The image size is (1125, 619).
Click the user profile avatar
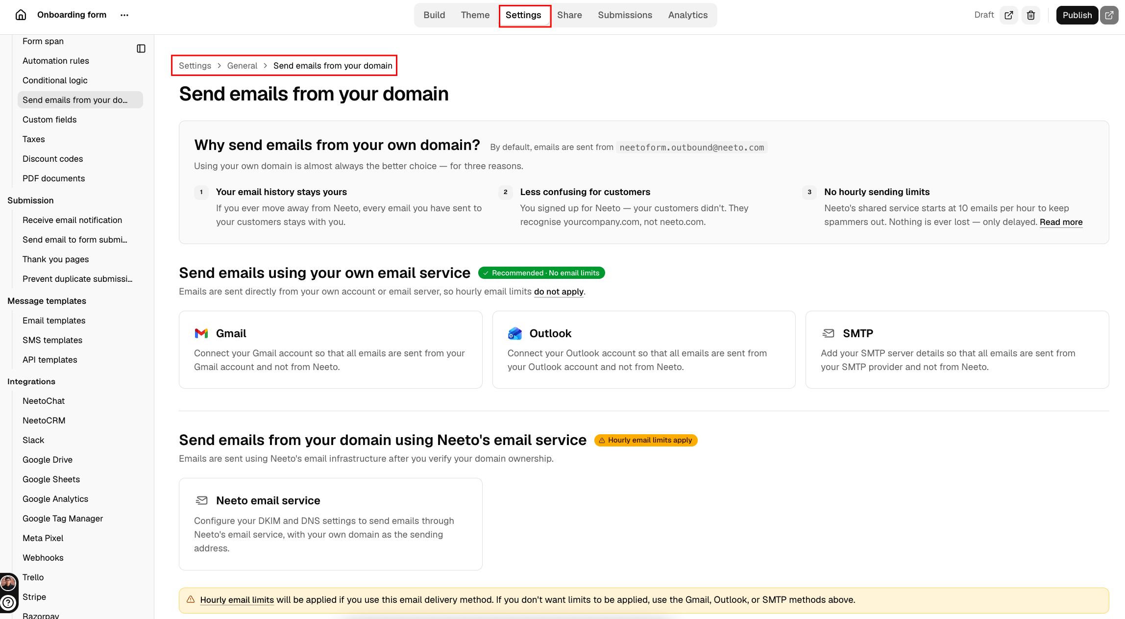tap(8, 583)
